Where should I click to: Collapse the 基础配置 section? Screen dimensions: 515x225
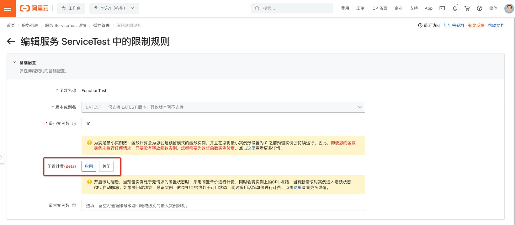point(14,63)
